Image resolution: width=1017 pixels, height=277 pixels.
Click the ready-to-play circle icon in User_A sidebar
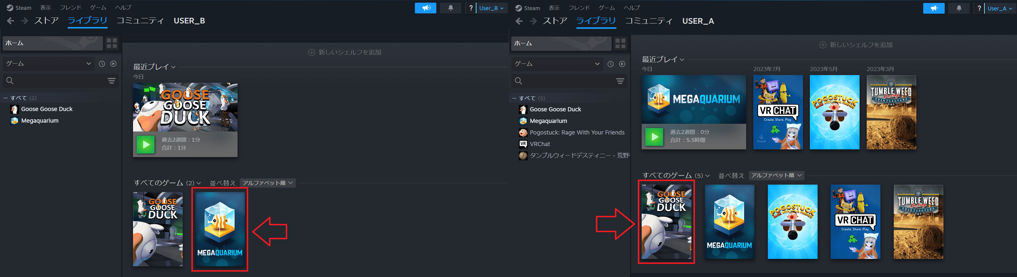(x=622, y=64)
